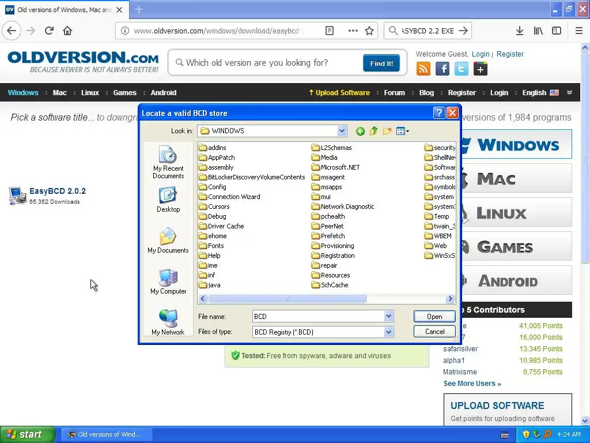This screenshot has height=443, width=590.
Task: Click the Twitter icon on OldVersion
Action: [462, 69]
